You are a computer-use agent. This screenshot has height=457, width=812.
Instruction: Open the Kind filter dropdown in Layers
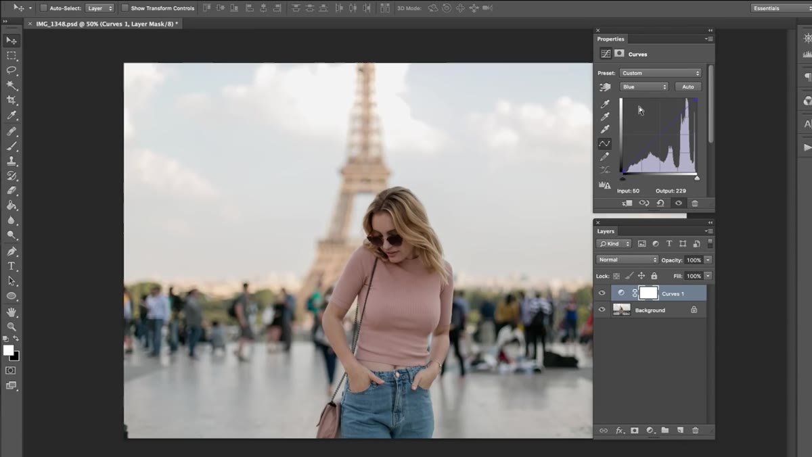coord(614,243)
